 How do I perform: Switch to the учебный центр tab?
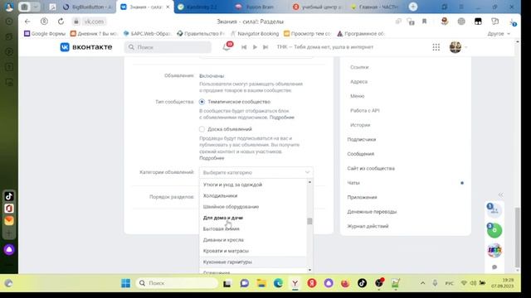317,7
